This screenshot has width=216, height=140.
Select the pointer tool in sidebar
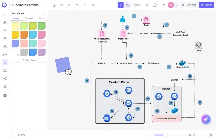click(5, 15)
